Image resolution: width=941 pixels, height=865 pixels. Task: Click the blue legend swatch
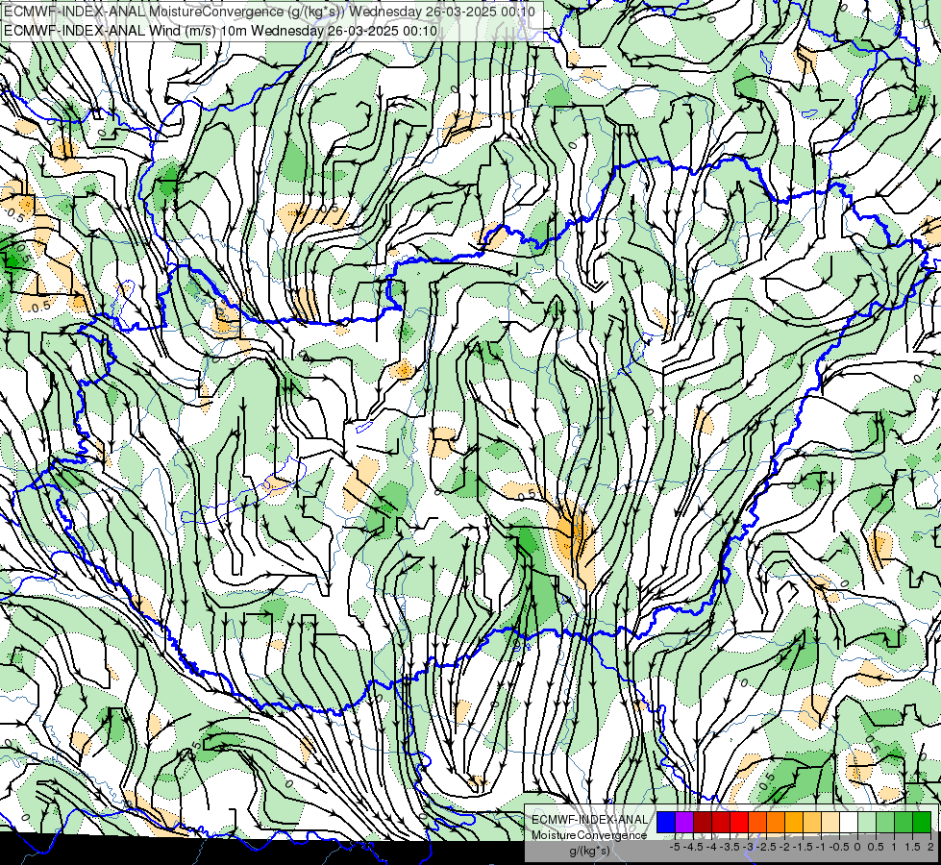pos(666,823)
